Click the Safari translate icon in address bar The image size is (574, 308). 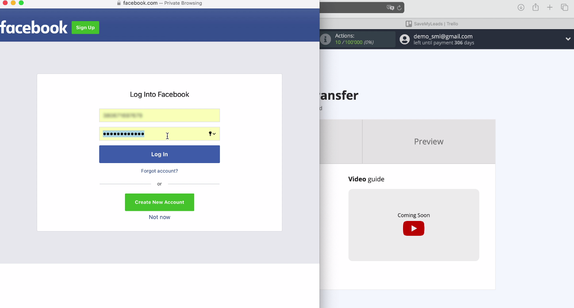(390, 8)
